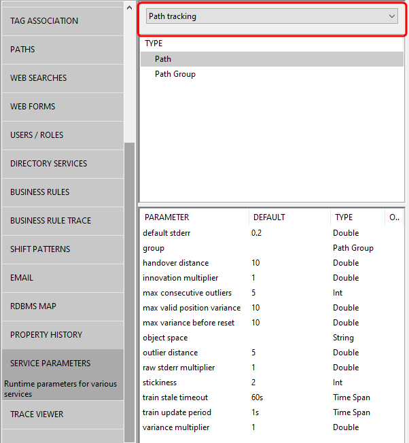
Task: Select the group parameter row
Action: (x=272, y=248)
